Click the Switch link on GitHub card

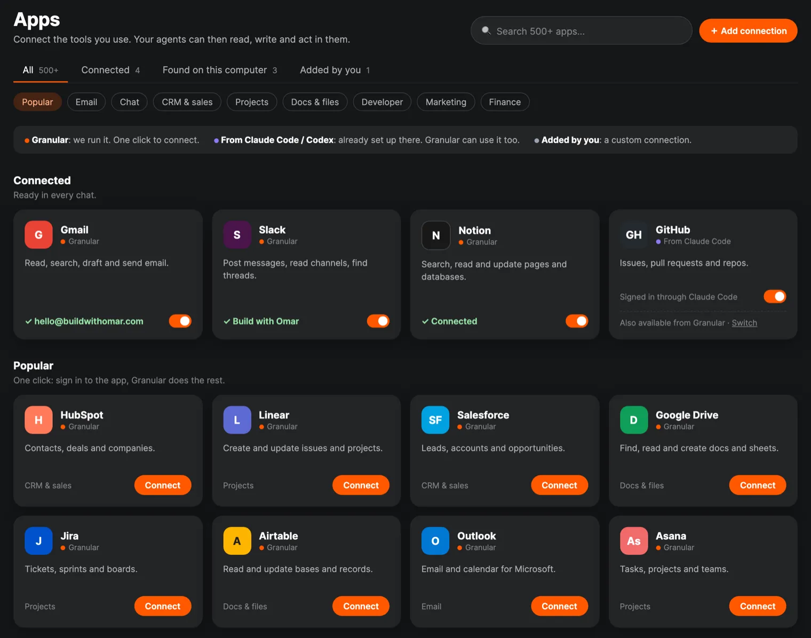pos(744,323)
